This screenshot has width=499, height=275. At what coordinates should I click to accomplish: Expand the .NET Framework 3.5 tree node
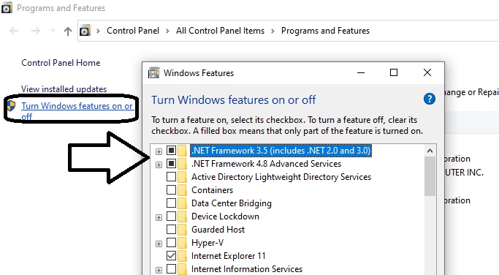click(159, 151)
